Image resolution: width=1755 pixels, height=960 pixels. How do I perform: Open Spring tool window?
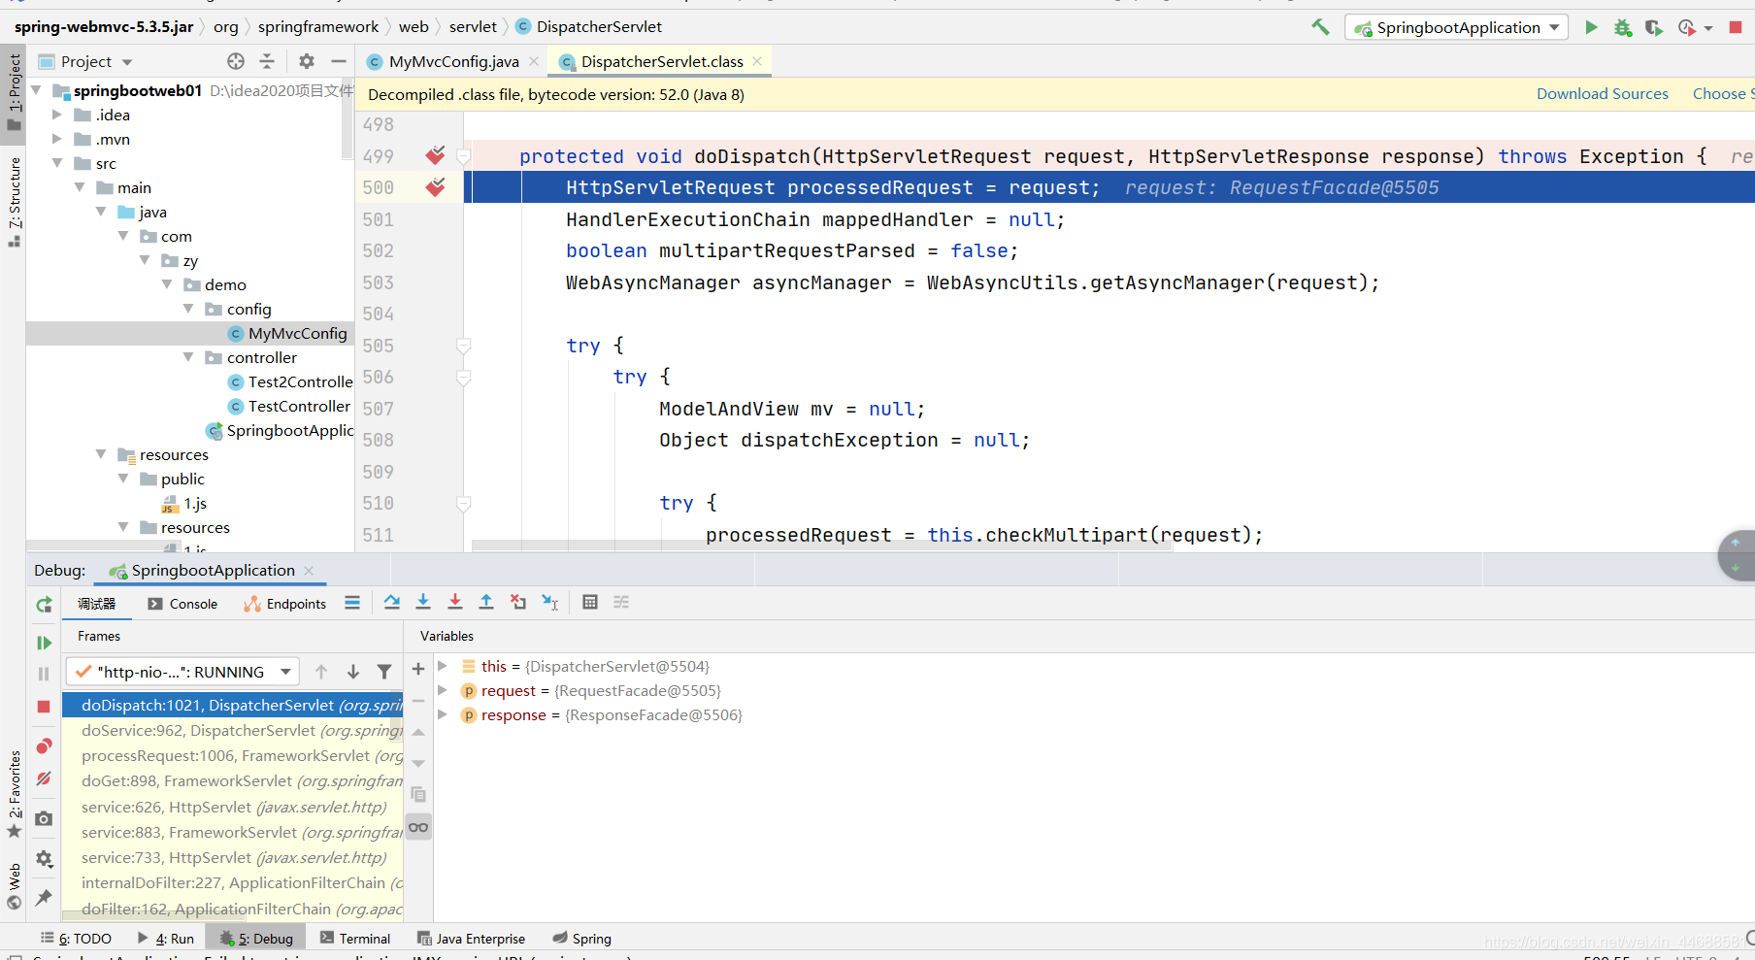pyautogui.click(x=582, y=939)
